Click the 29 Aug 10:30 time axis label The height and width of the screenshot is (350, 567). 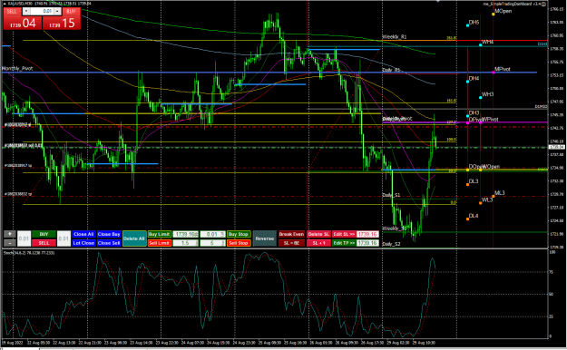[x=425, y=343]
